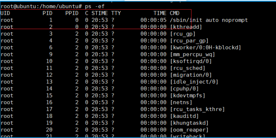Click the STIME column header
The width and height of the screenshot is (276, 138).
(x=100, y=13)
